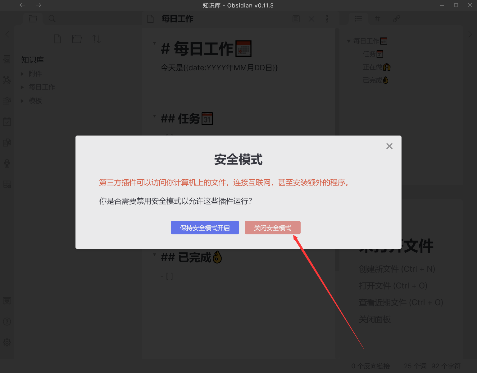This screenshot has width=477, height=373.
Task: Fold the 已完成 heading
Action: tap(154, 255)
